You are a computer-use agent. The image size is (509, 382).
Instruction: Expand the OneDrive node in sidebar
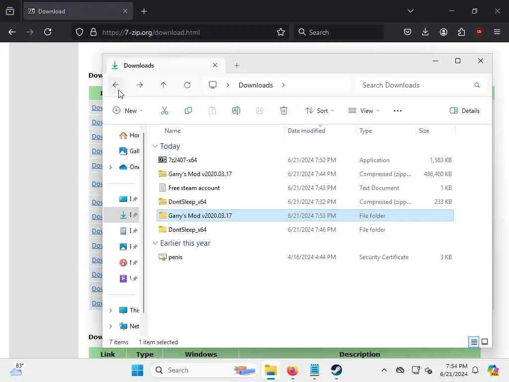(x=111, y=167)
